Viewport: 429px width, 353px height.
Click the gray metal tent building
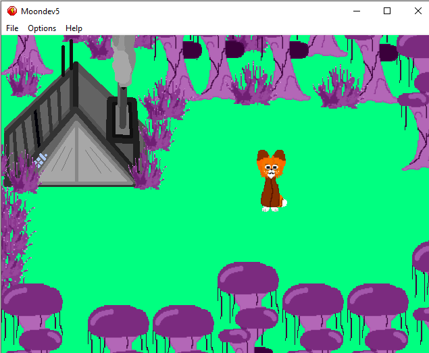click(74, 126)
